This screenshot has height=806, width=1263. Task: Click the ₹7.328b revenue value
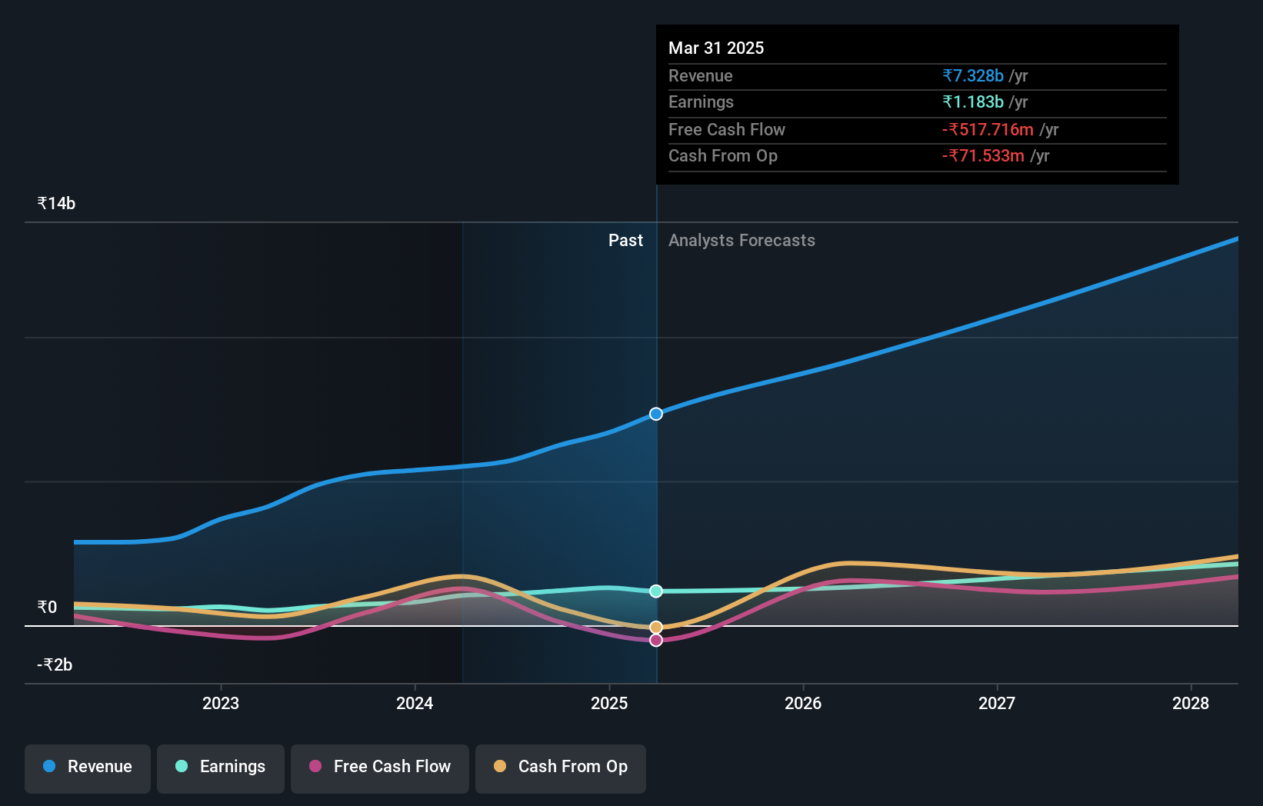point(973,75)
